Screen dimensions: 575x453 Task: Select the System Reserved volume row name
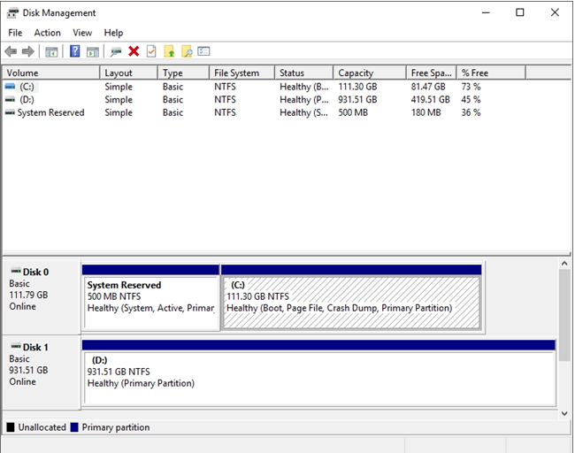click(51, 112)
